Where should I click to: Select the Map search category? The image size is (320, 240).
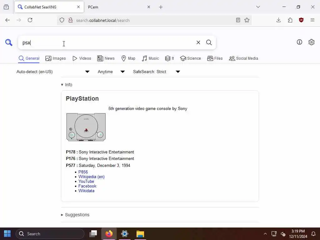(x=128, y=58)
